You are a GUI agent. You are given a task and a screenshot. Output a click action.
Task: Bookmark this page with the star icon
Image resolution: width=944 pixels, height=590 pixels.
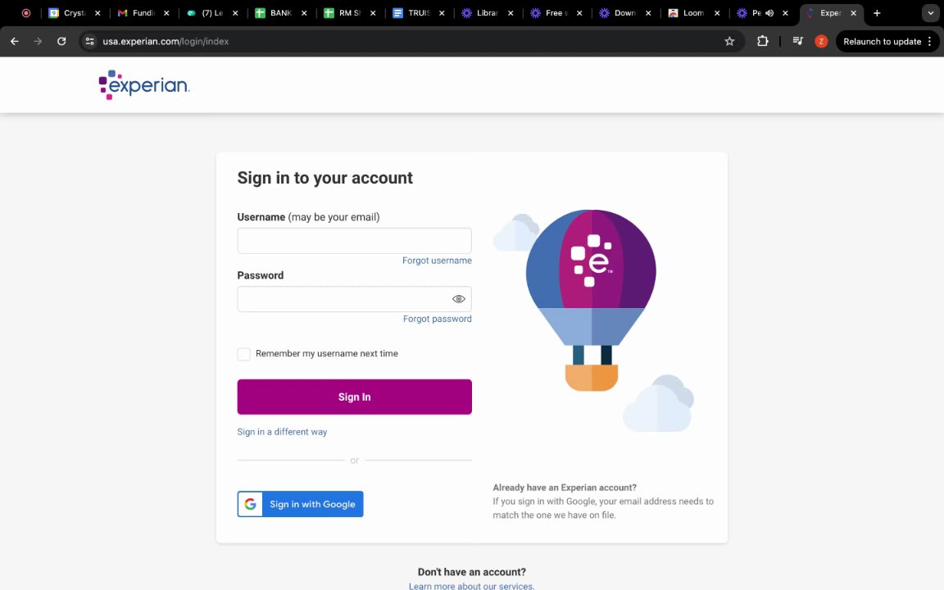tap(729, 41)
